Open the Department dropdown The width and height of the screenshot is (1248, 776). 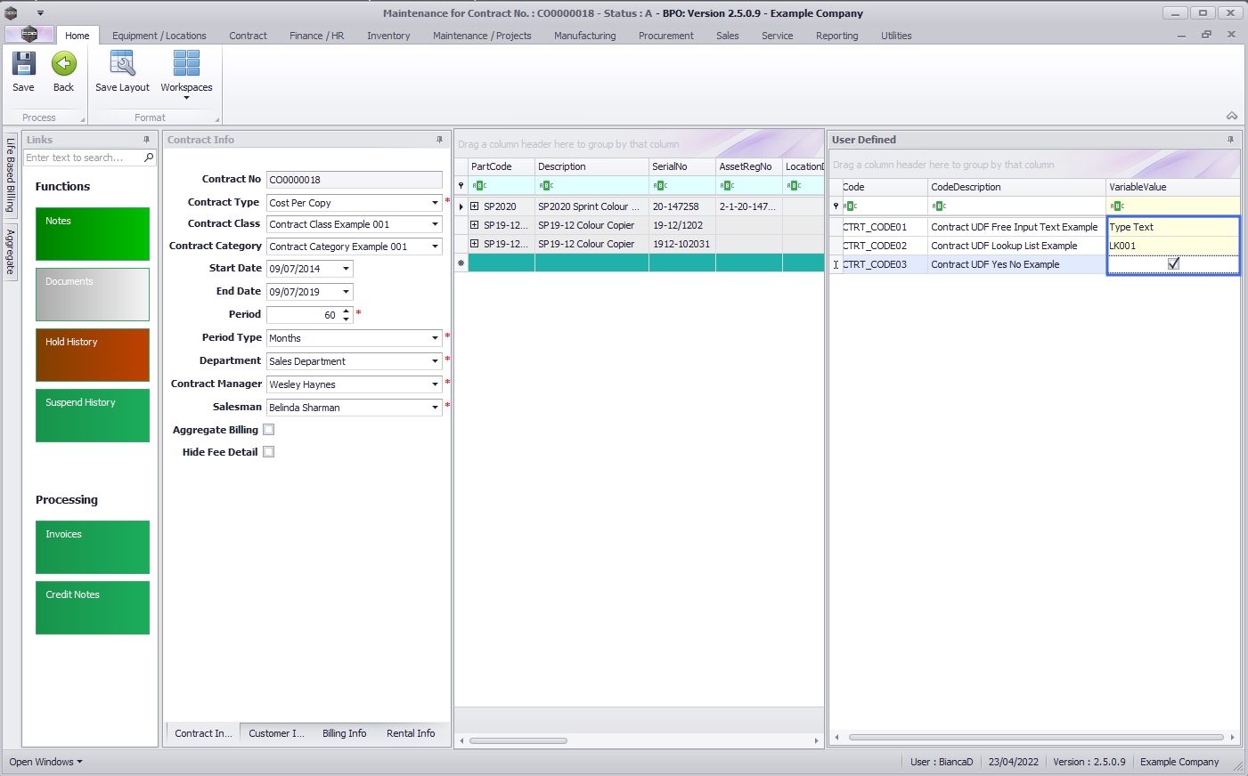pyautogui.click(x=435, y=361)
